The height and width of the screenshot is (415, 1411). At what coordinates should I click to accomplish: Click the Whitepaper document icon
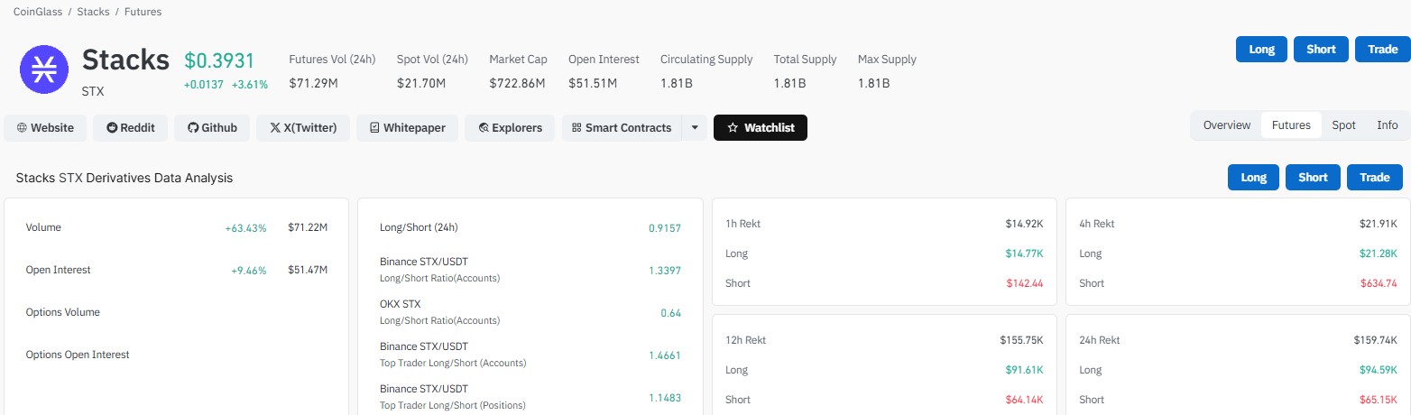point(373,128)
